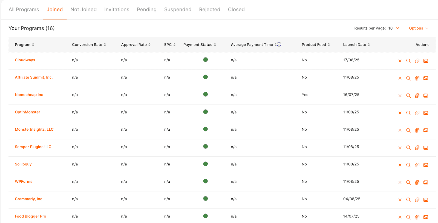438x223 pixels.
Task: Click the X icon for MonsterInsights row
Action: tap(400, 130)
